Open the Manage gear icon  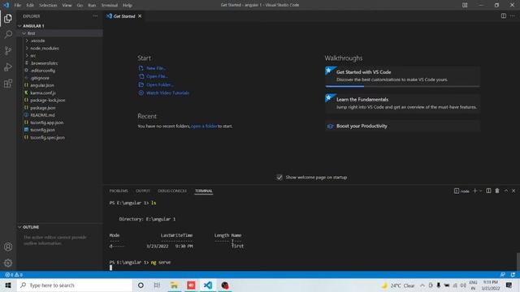[8, 263]
